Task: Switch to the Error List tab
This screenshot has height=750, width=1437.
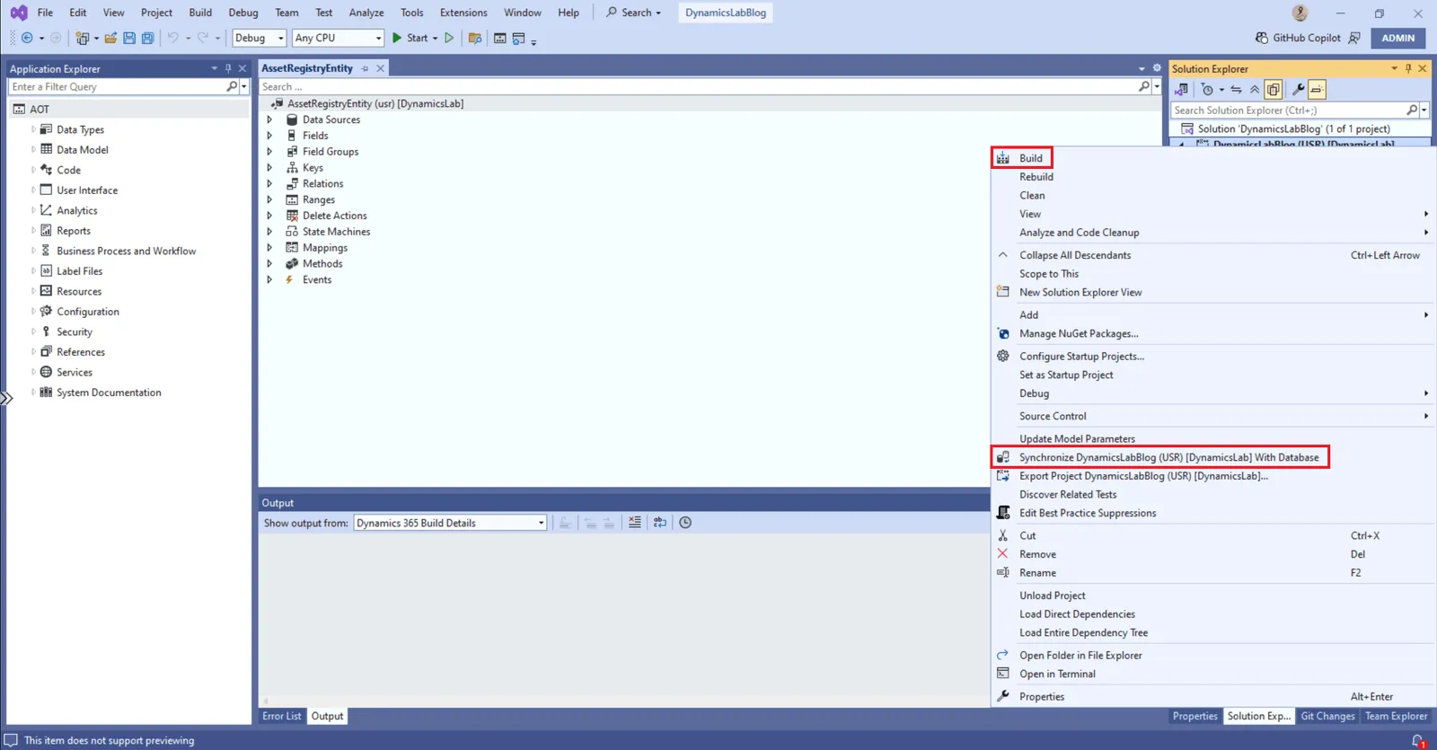Action: click(x=282, y=716)
